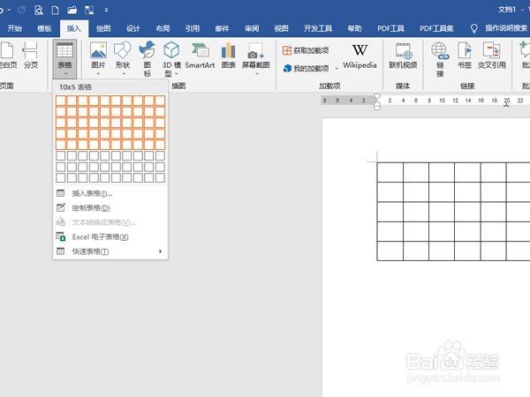The image size is (530, 397).
Task: Switch to the Template (模板) tab
Action: [x=44, y=28]
